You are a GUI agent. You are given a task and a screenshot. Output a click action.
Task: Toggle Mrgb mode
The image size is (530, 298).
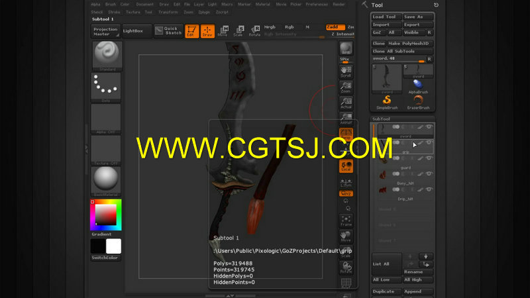(270, 27)
